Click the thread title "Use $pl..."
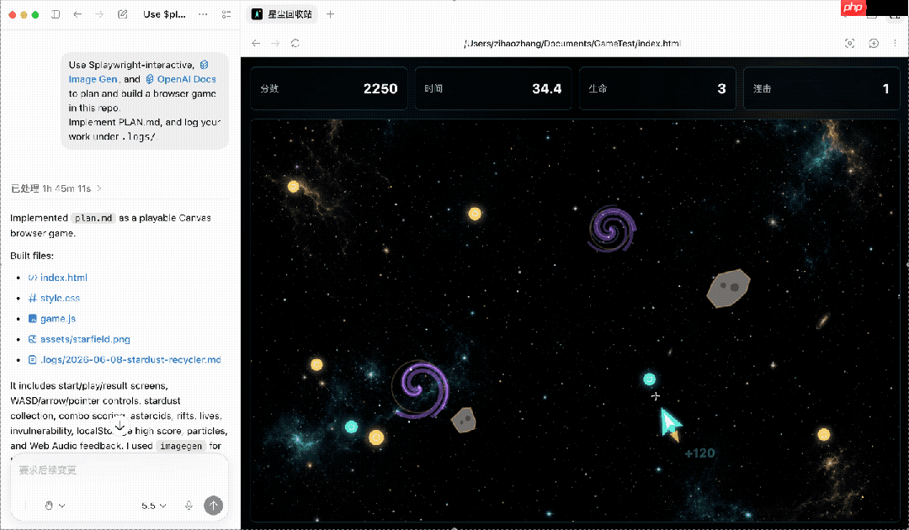 (165, 14)
